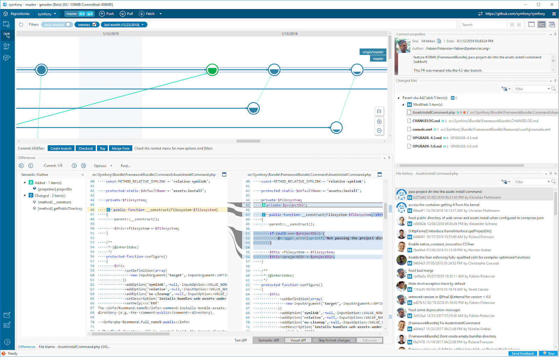
Task: Click the Changed files horizontal scrollbar
Action: pos(462,166)
